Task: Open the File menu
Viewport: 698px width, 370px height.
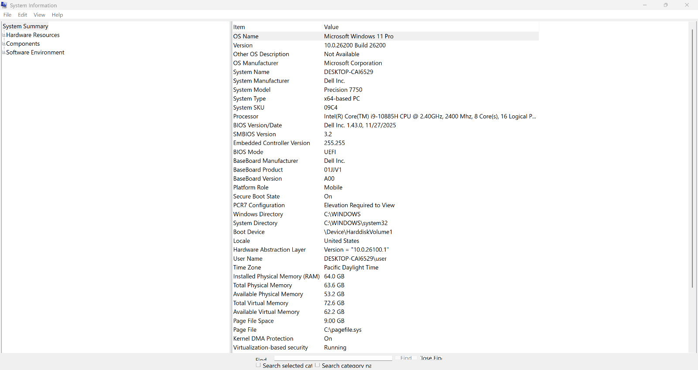Action: click(x=7, y=15)
